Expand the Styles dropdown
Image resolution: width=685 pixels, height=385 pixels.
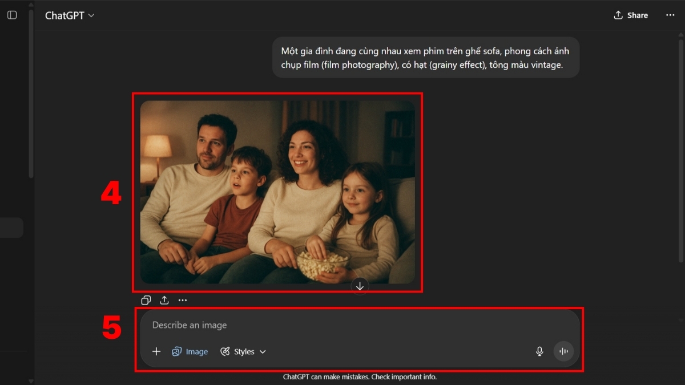click(244, 351)
